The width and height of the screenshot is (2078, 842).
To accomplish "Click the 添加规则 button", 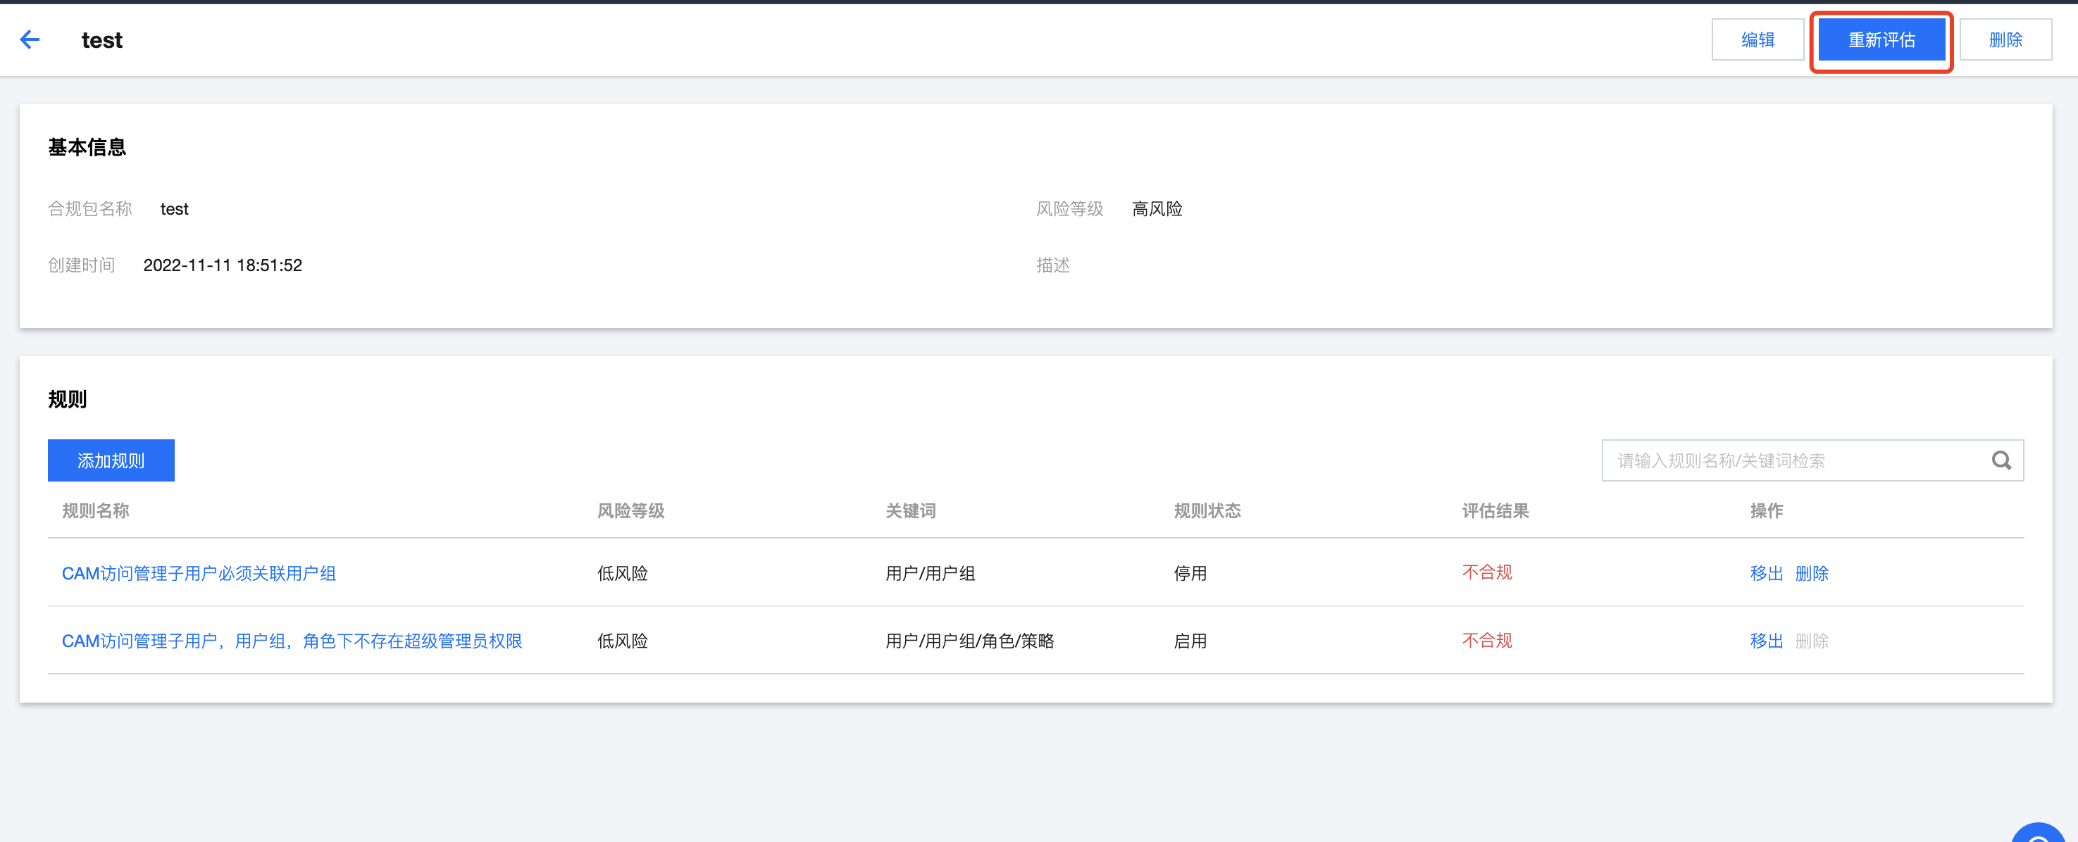I will pyautogui.click(x=111, y=460).
